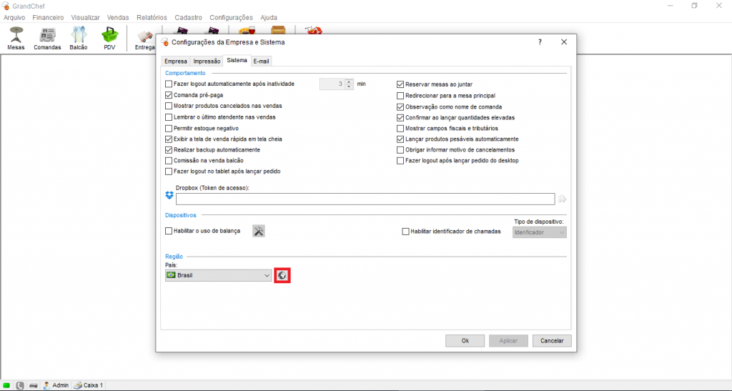This screenshot has height=391, width=732.
Task: Click the Cancelar button
Action: 552,340
